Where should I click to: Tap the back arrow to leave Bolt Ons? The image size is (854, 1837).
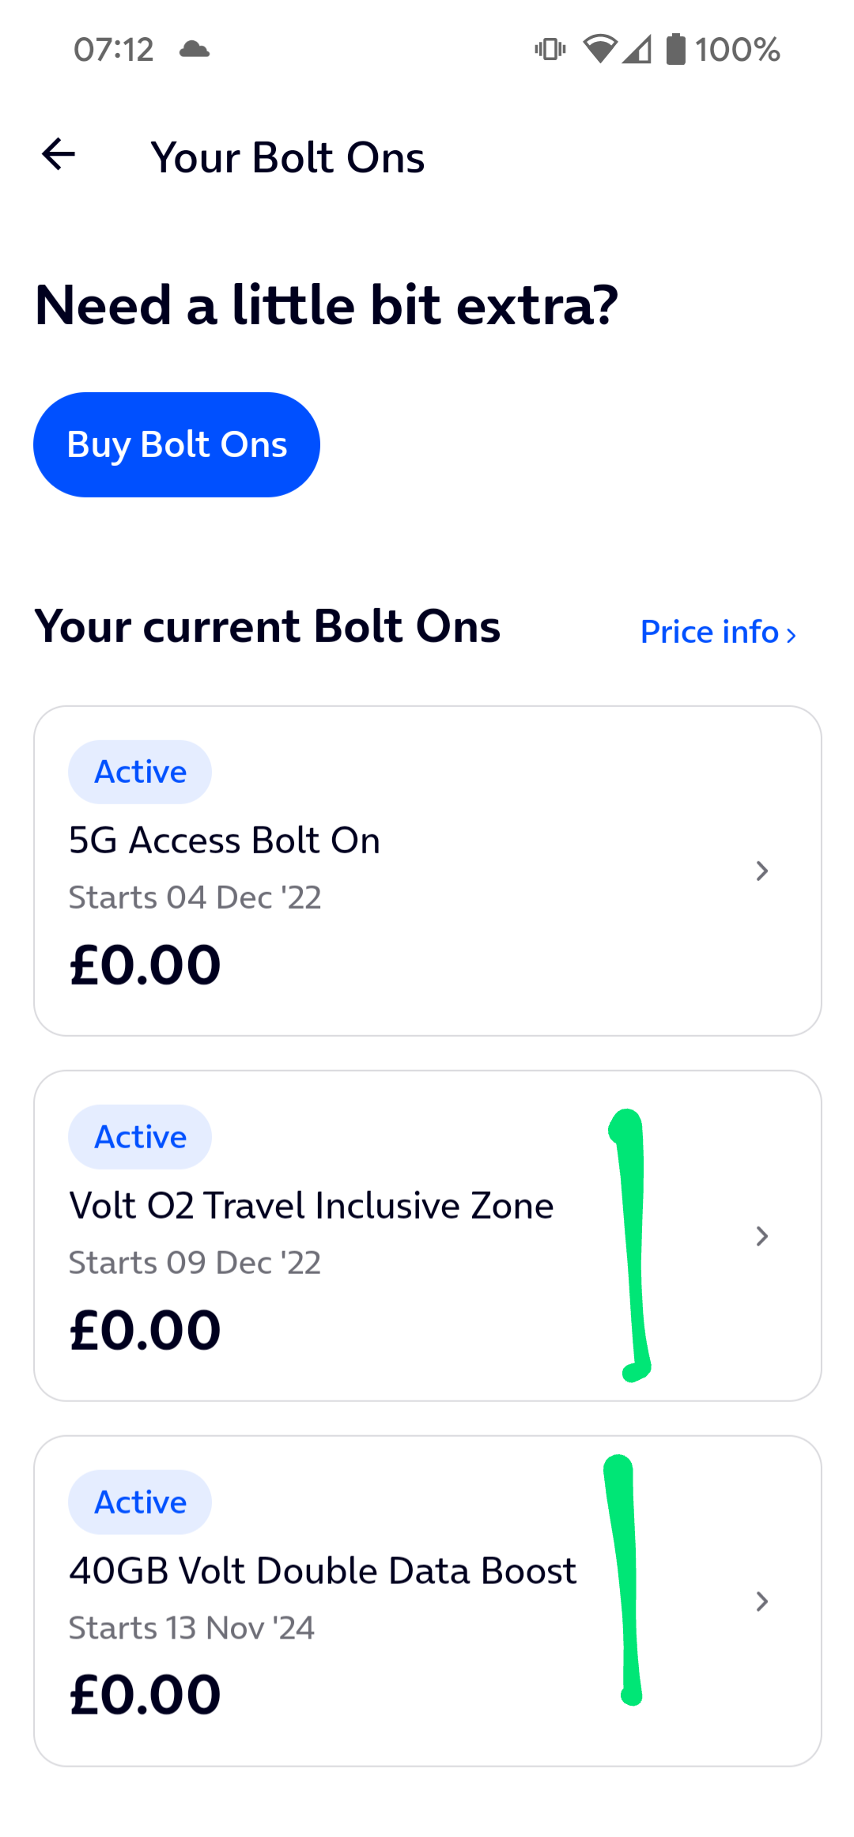coord(56,155)
